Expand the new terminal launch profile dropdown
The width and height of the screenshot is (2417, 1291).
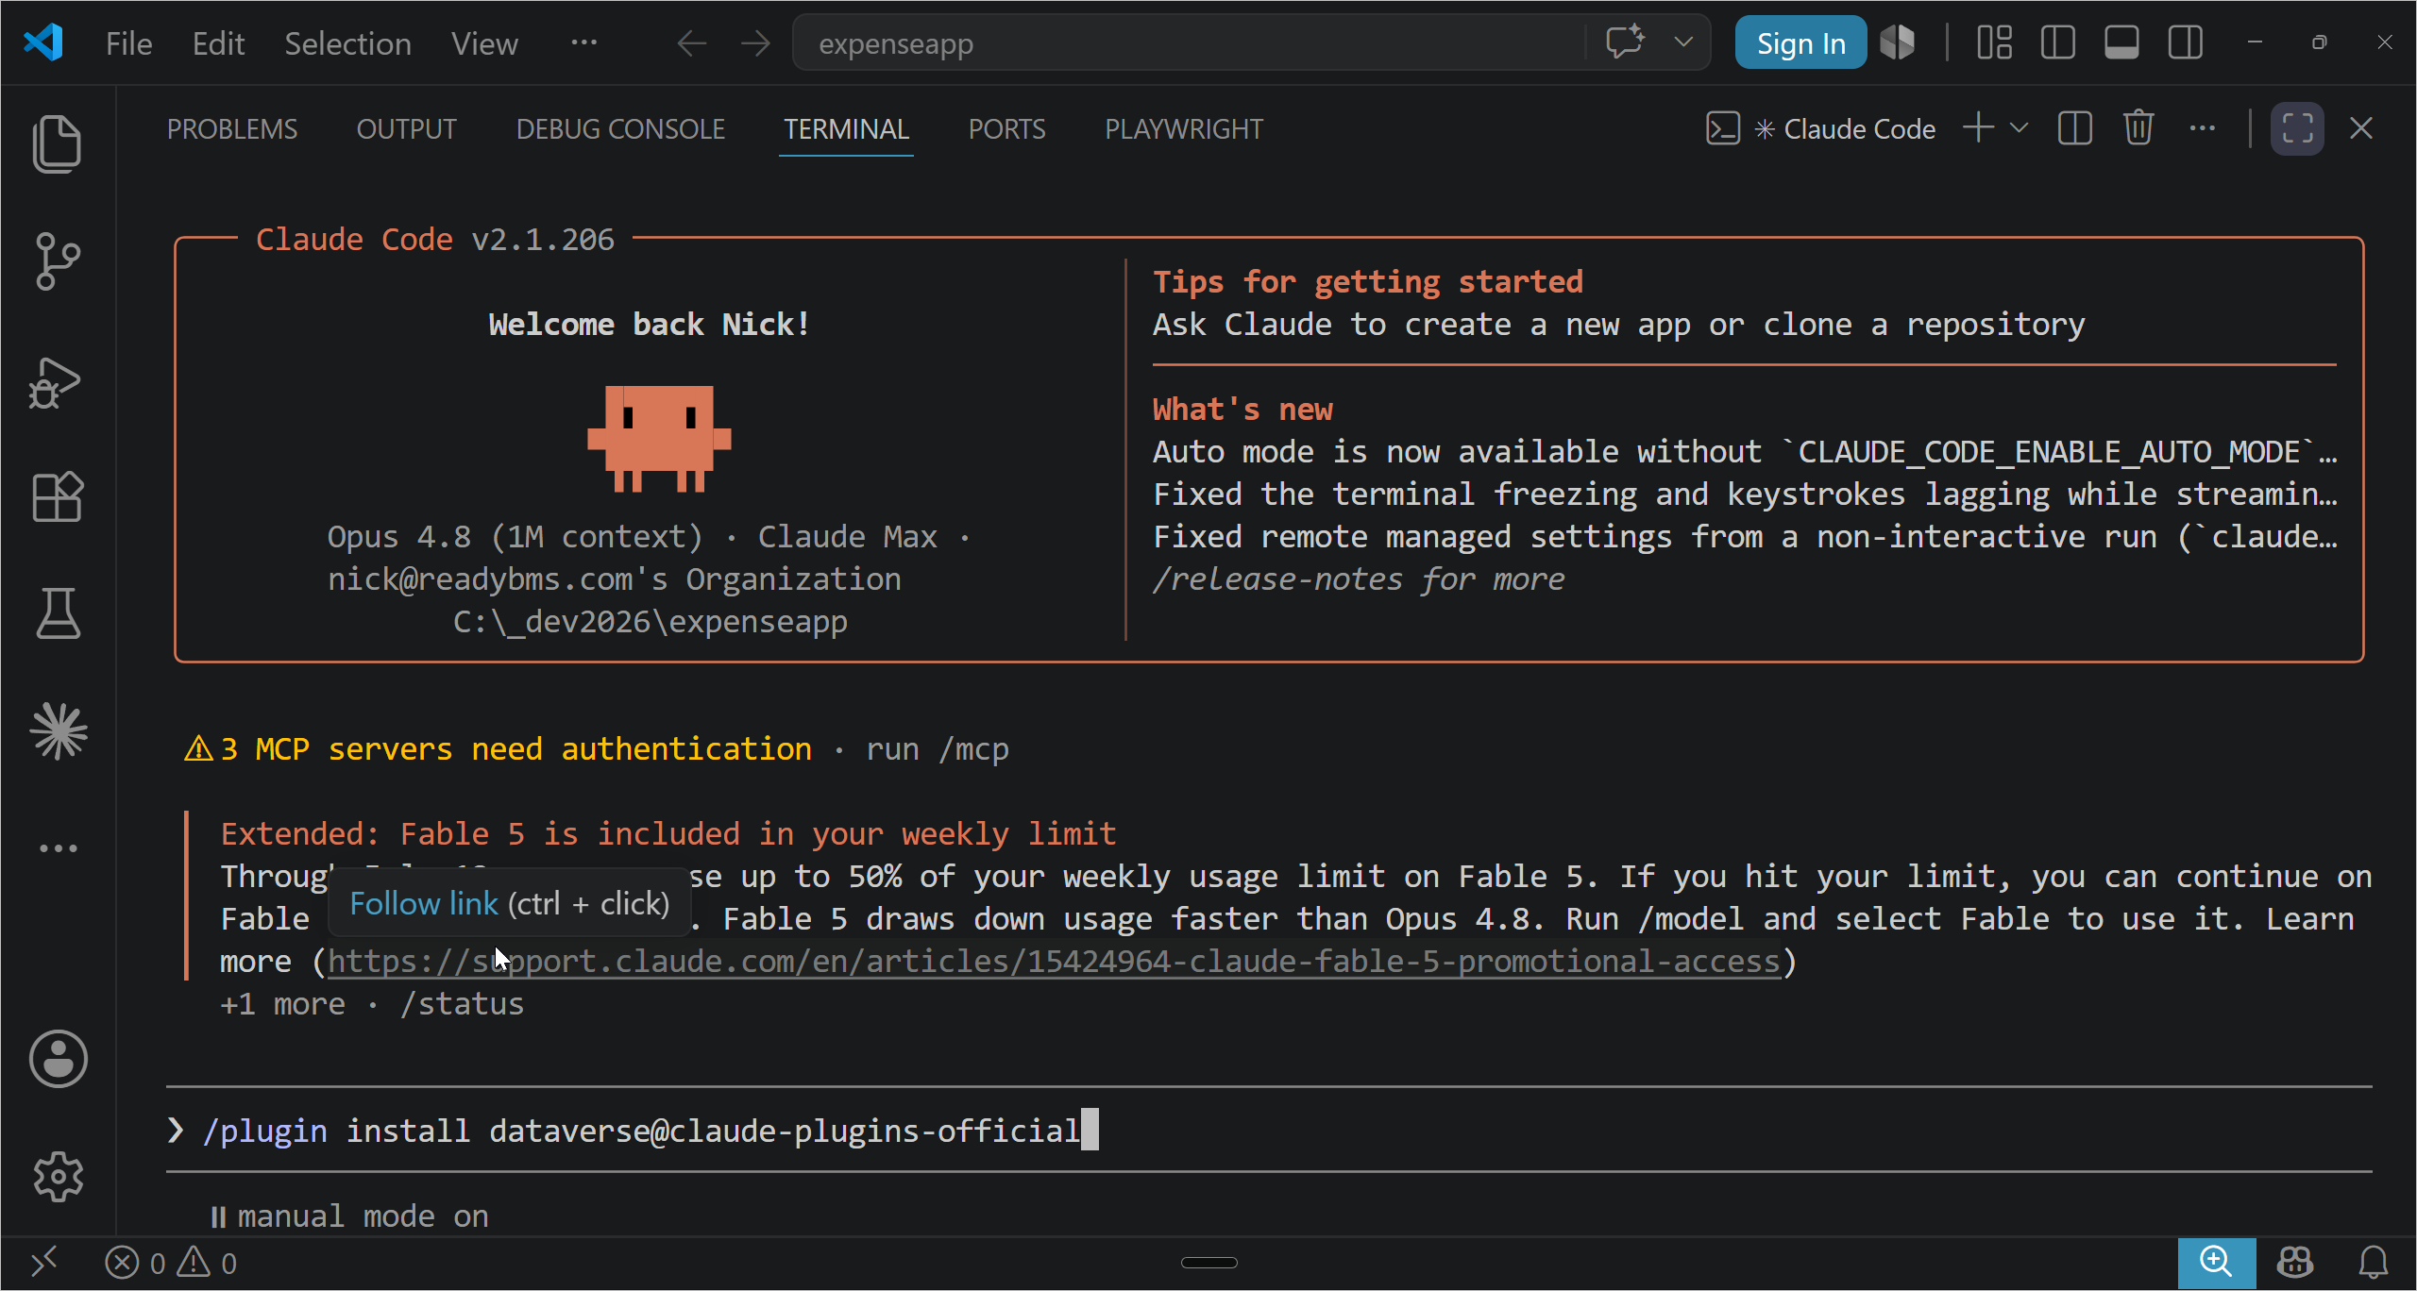tap(2019, 127)
